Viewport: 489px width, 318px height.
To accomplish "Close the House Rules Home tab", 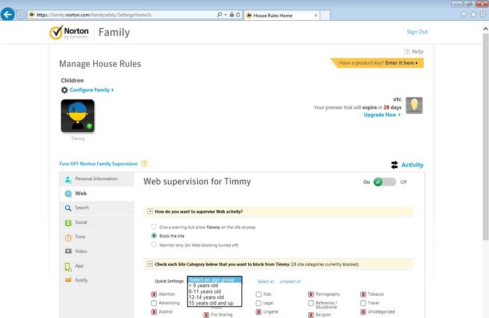I will point(316,15).
